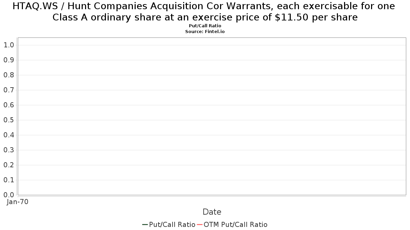This screenshot has height=230, width=410.
Task: Click the Jan-70 x-axis tick label
Action: (17, 202)
